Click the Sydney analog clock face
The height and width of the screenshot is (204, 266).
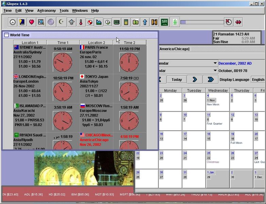click(x=63, y=63)
